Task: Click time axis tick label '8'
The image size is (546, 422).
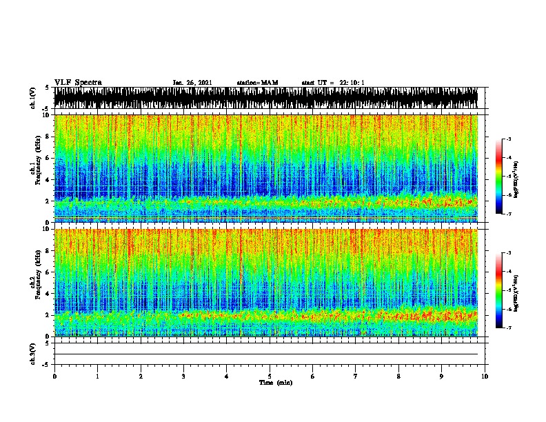Action: click(x=398, y=376)
